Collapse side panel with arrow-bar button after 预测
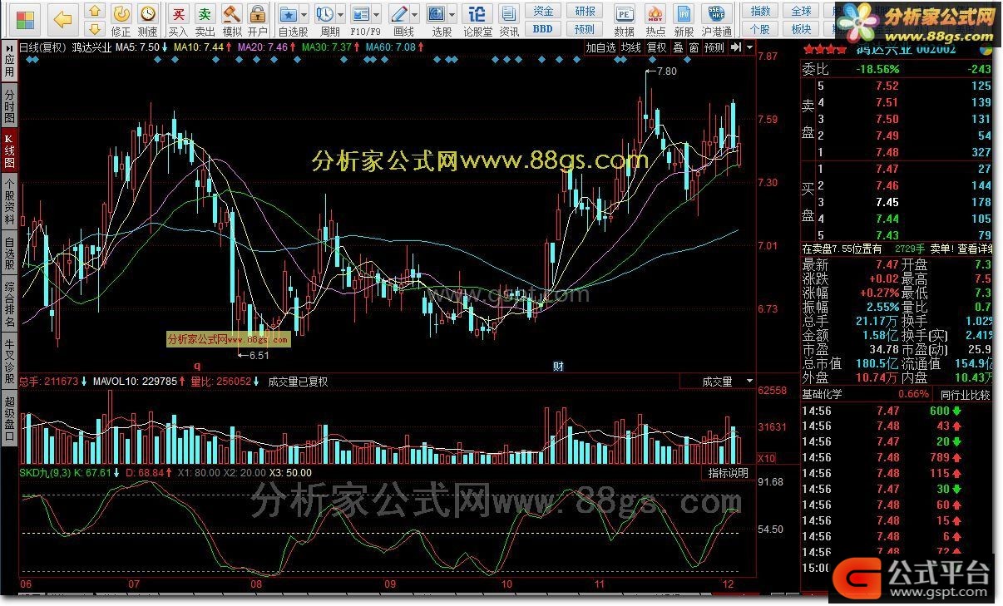The height and width of the screenshot is (606, 1003). coord(735,47)
